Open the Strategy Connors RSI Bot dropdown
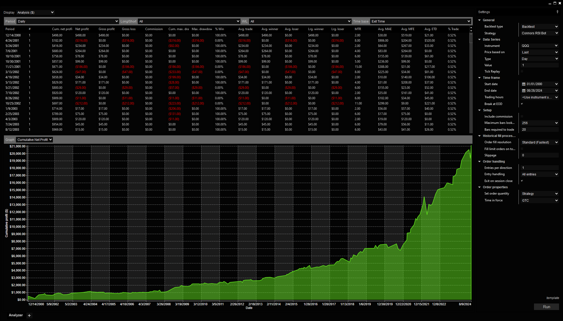The image size is (563, 321). point(540,33)
